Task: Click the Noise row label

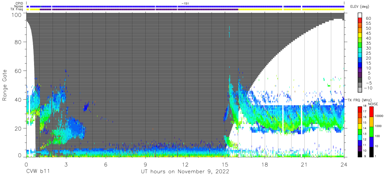Action: 19,6
